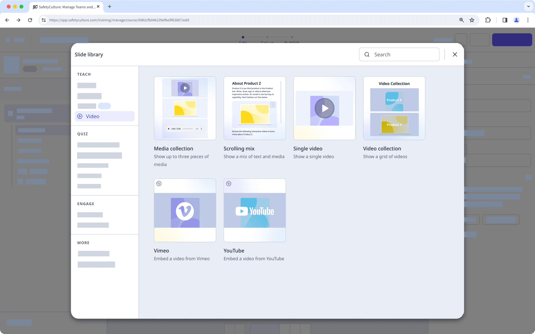Image resolution: width=535 pixels, height=334 pixels.
Task: Open a new browser tab
Action: (110, 6)
